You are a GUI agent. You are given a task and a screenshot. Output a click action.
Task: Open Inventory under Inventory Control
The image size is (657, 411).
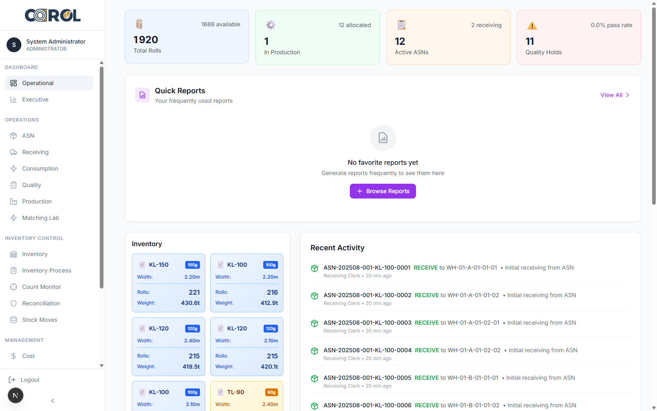[14, 254]
